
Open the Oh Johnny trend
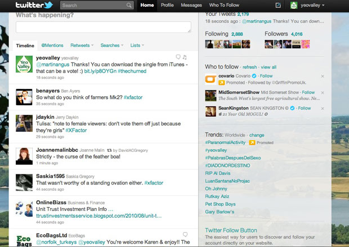216,188
